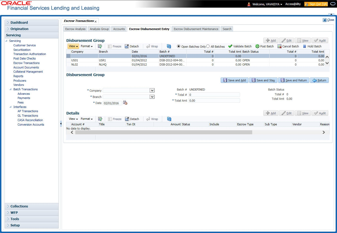The image size is (337, 233).
Task: Click the Save and Return button
Action: click(294, 80)
